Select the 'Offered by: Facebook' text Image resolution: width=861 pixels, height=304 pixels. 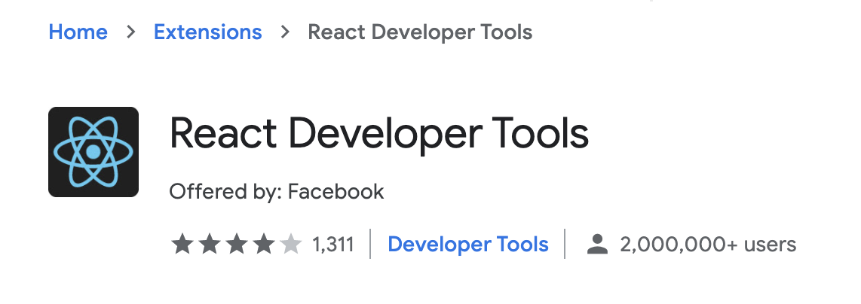click(x=276, y=192)
